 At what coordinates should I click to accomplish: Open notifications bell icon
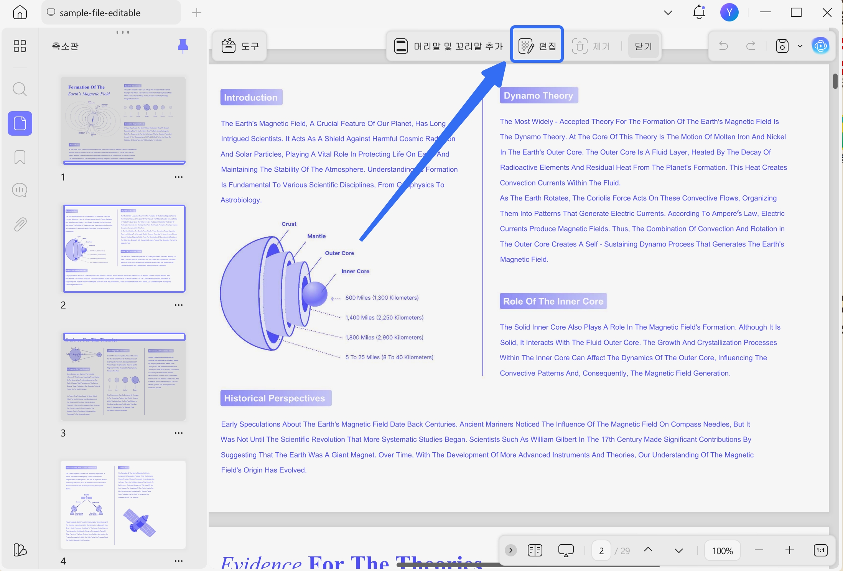tap(699, 12)
